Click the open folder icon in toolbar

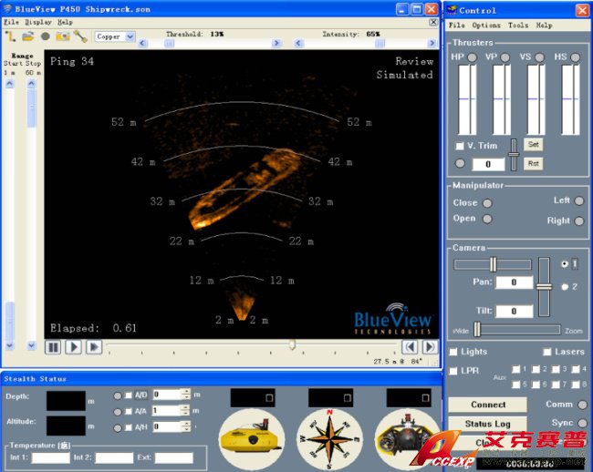[x=28, y=36]
